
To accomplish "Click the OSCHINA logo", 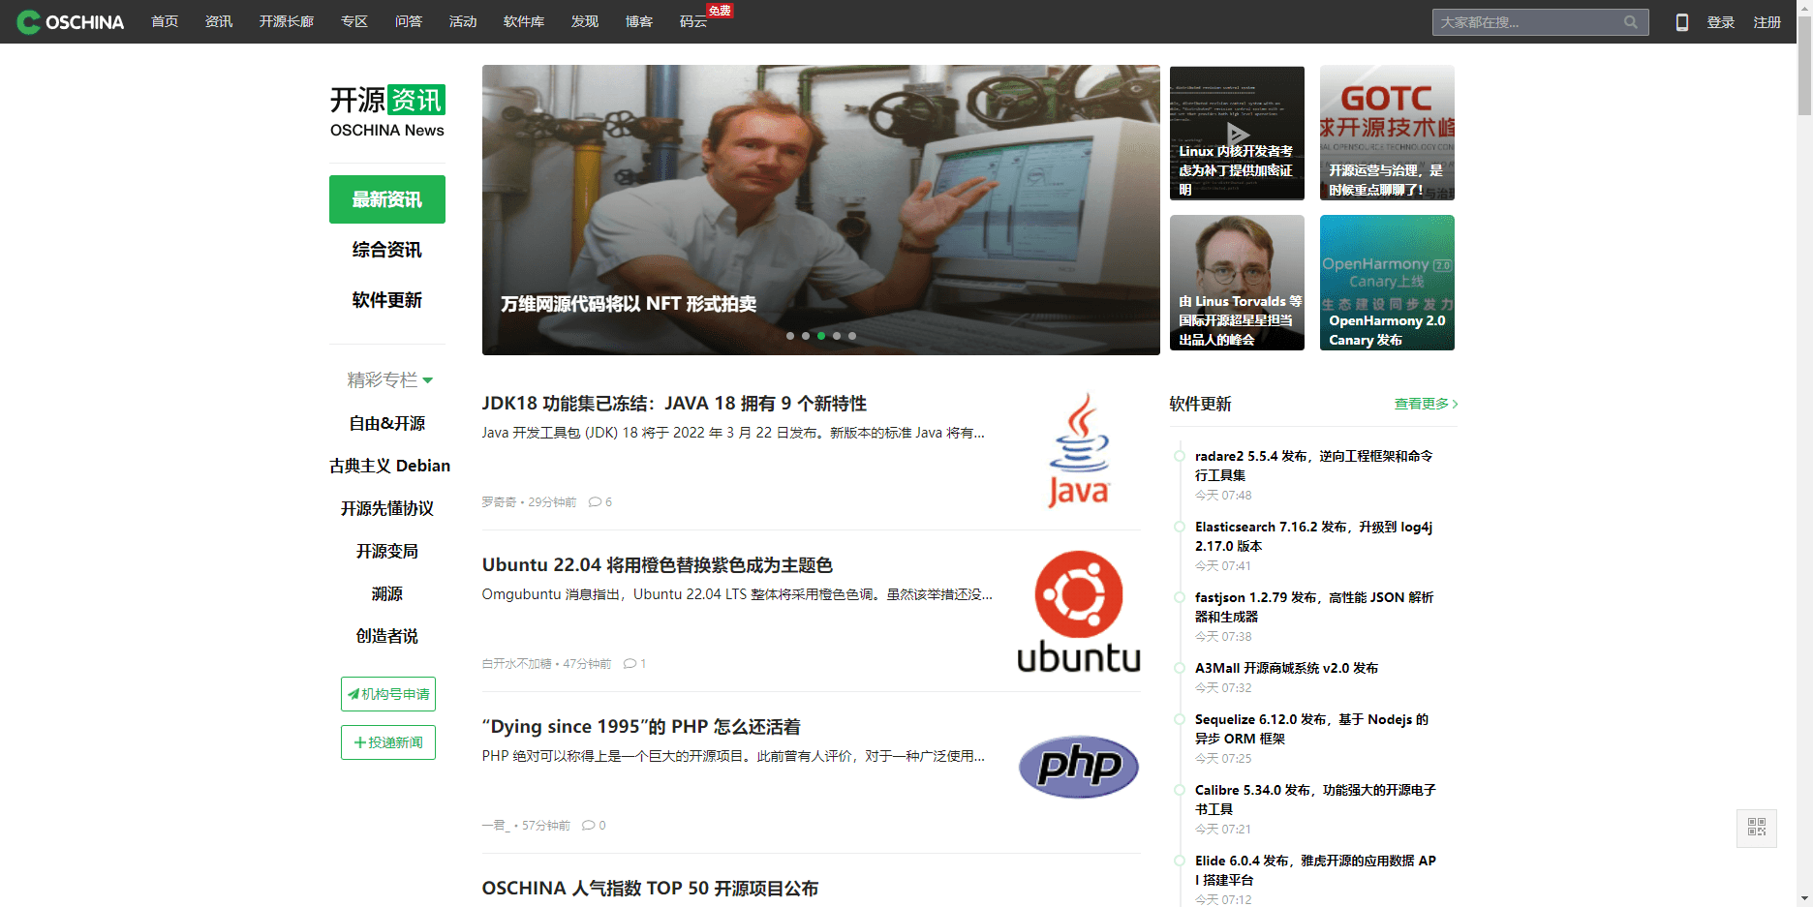I will [x=71, y=21].
